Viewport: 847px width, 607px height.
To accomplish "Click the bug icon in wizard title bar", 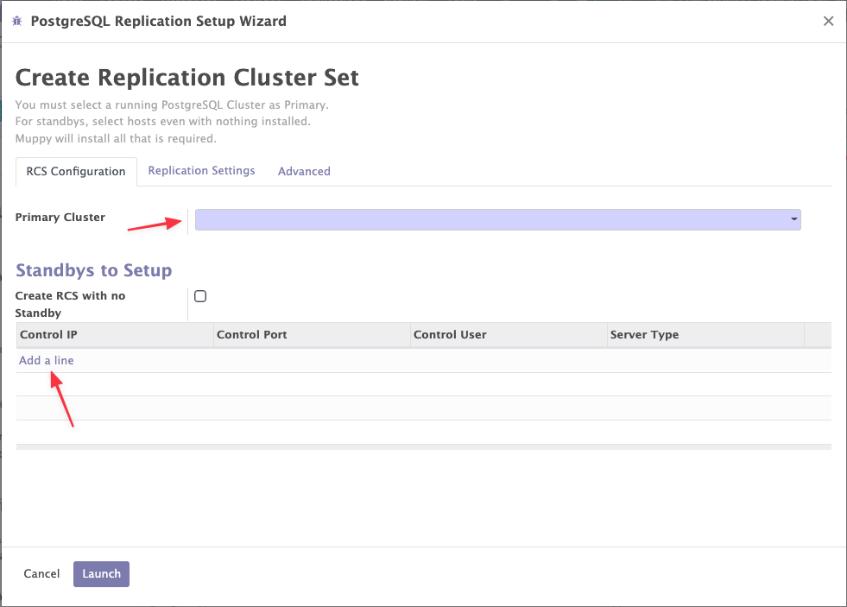I will (16, 21).
